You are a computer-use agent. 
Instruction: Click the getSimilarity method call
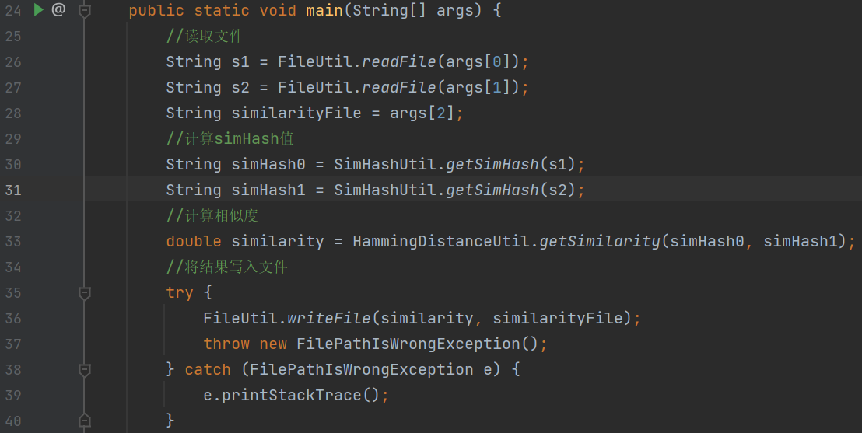click(600, 242)
